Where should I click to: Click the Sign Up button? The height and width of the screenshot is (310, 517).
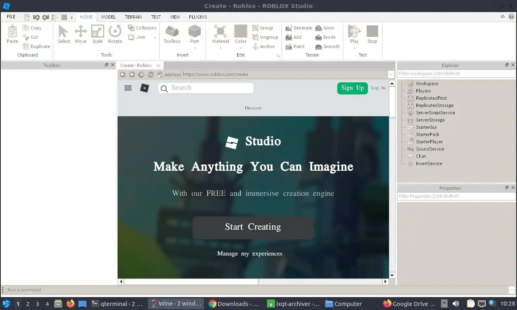click(x=353, y=88)
